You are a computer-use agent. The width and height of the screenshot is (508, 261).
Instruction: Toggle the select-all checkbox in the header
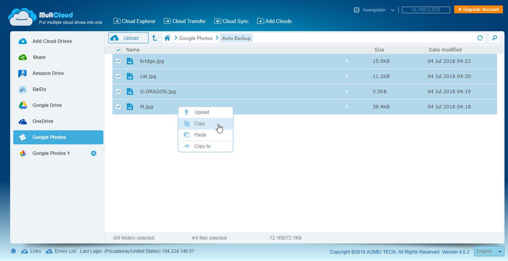(x=118, y=50)
